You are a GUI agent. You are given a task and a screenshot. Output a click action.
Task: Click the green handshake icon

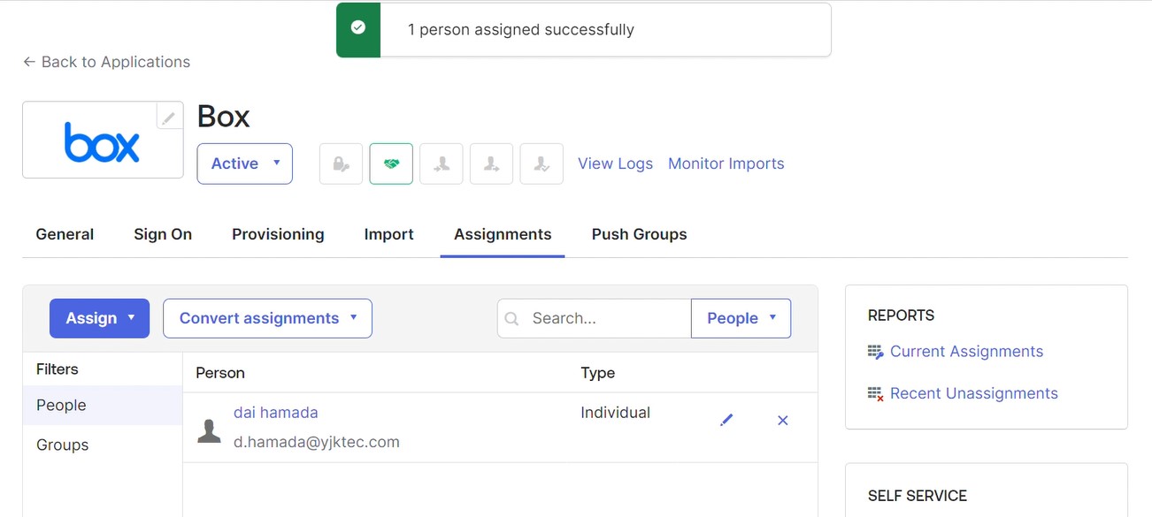391,163
